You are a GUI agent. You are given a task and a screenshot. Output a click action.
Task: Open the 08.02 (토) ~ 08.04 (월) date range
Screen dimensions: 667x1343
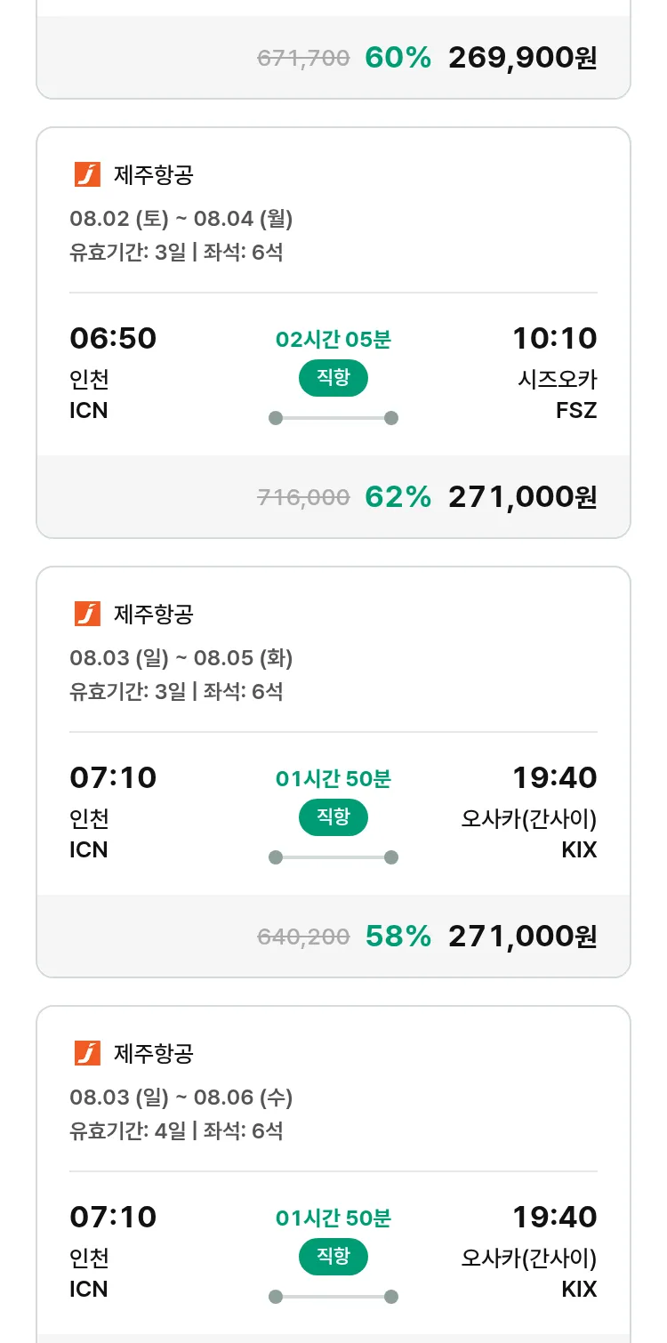click(x=181, y=219)
